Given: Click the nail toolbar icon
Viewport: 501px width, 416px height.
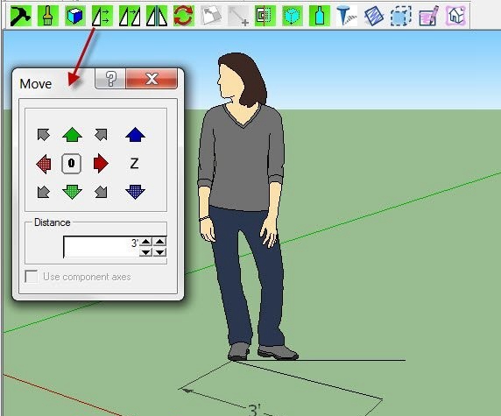Looking at the screenshot, I should point(347,16).
